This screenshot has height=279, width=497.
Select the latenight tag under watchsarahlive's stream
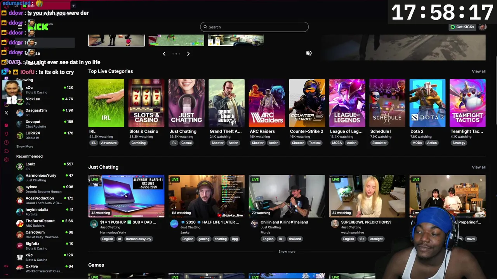376,239
